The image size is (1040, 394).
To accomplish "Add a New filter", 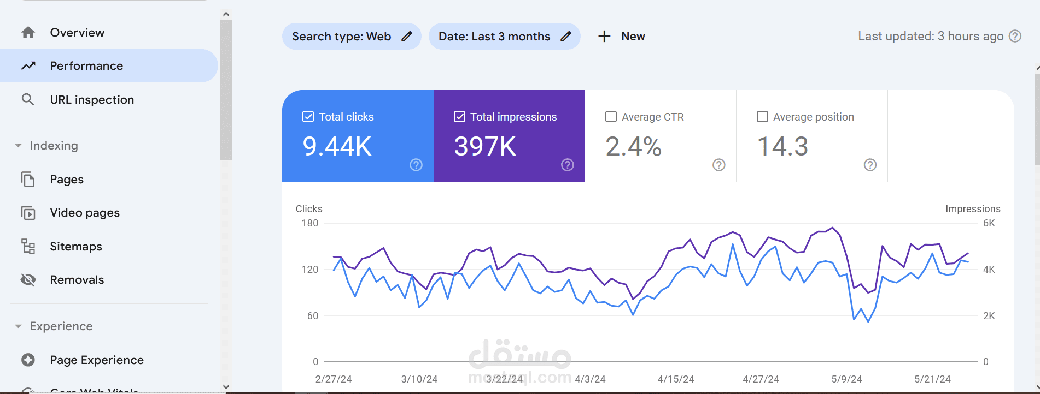I will (x=622, y=37).
